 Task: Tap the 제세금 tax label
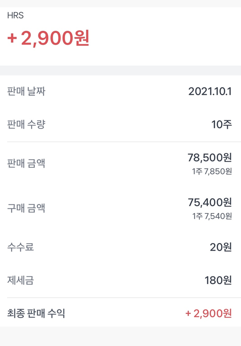pos(20,280)
